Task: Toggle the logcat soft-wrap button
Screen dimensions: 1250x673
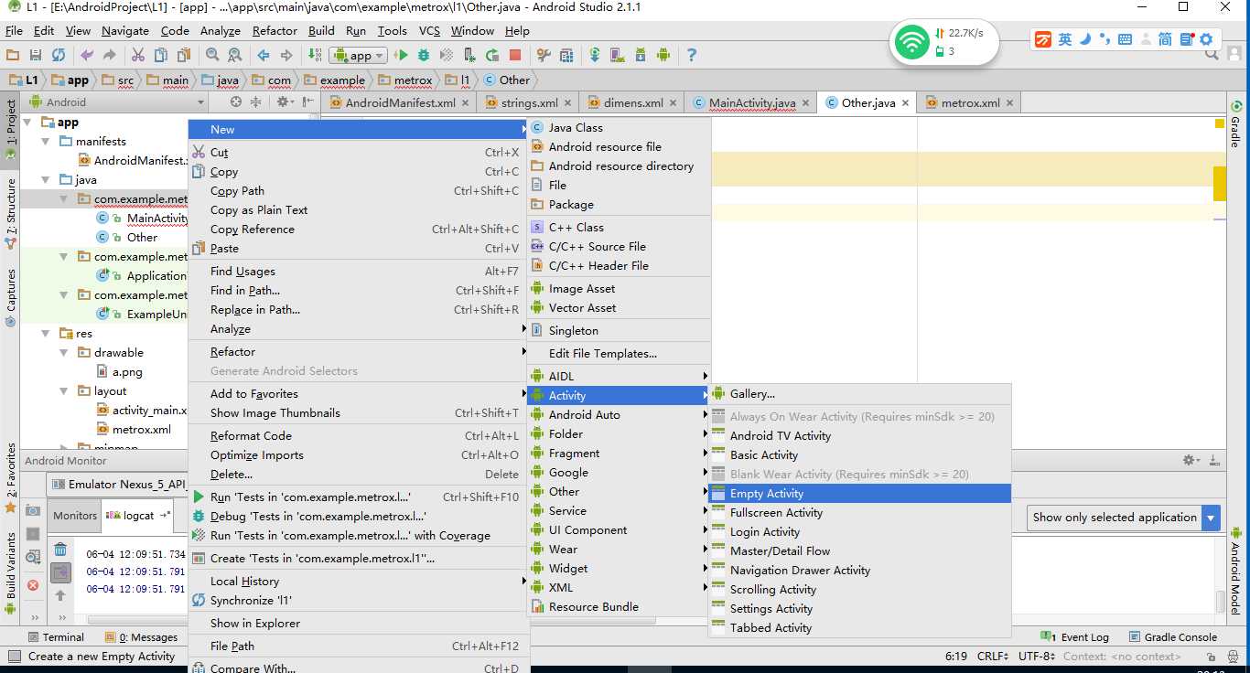Action: pos(60,572)
